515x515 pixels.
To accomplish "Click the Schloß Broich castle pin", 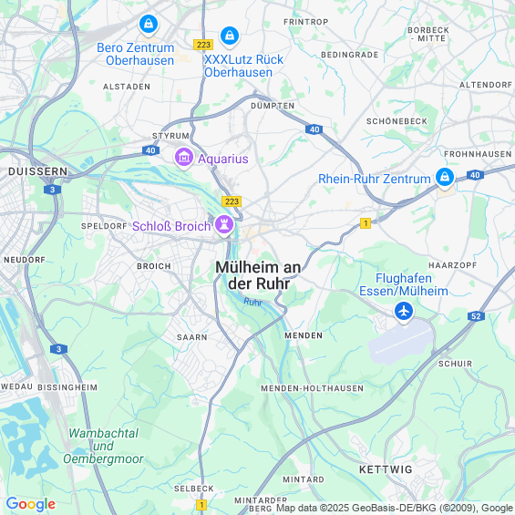I will click(224, 225).
